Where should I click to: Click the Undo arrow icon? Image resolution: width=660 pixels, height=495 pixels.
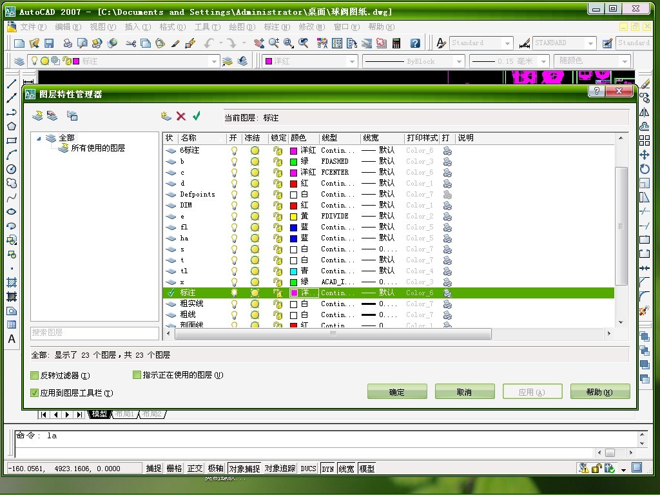(x=209, y=43)
